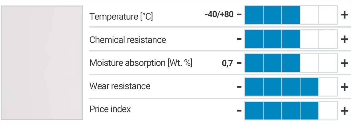Click the plus icon for Moisture absorption
Viewport: 351px width, 125px height.
click(x=345, y=63)
